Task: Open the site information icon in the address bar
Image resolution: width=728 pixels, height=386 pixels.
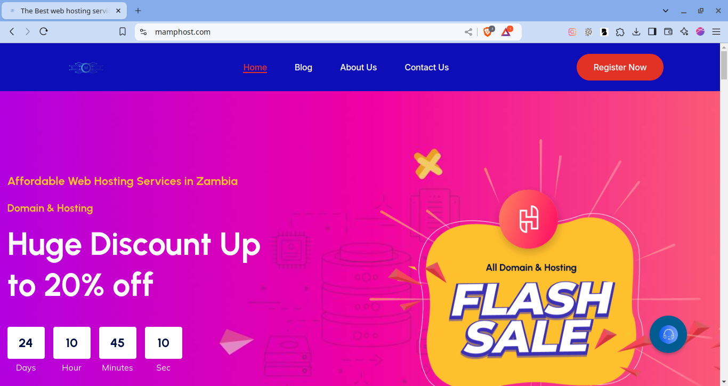Action: tap(143, 32)
